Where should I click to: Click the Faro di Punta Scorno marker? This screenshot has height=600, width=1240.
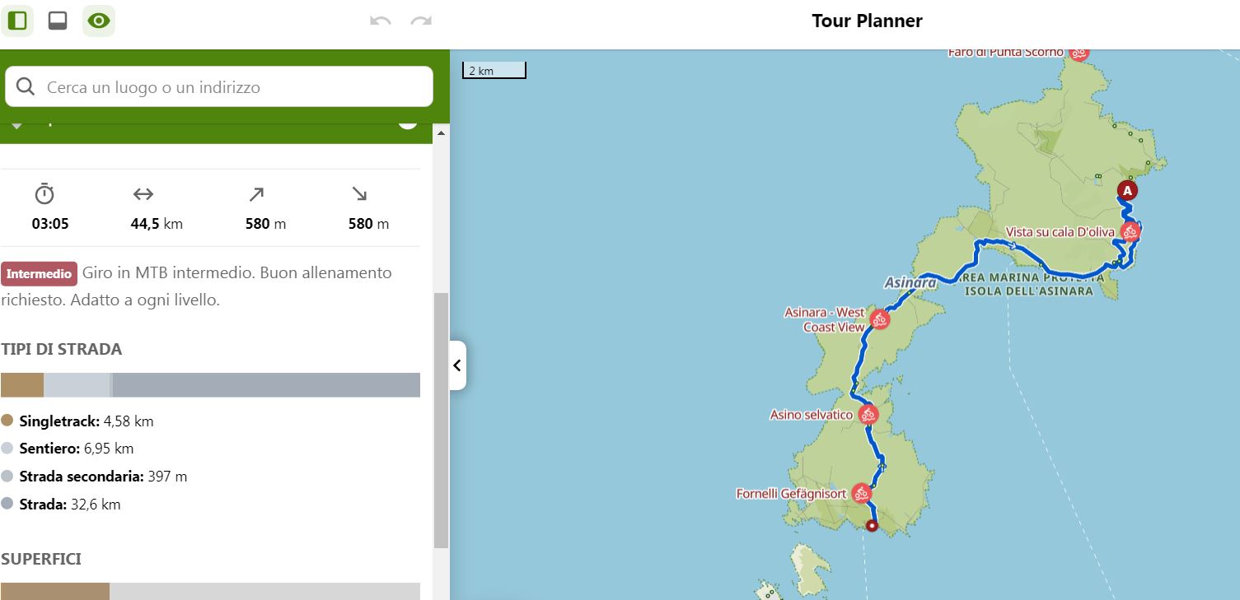(1079, 53)
